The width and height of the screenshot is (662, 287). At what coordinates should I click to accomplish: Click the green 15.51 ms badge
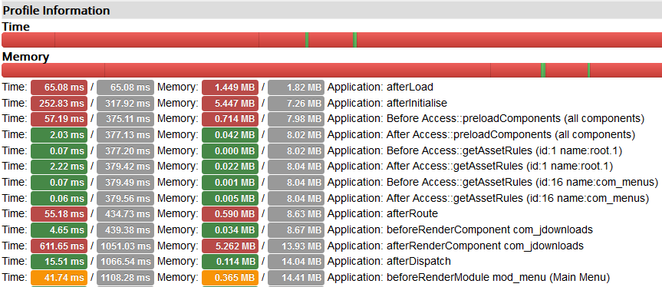coord(59,261)
